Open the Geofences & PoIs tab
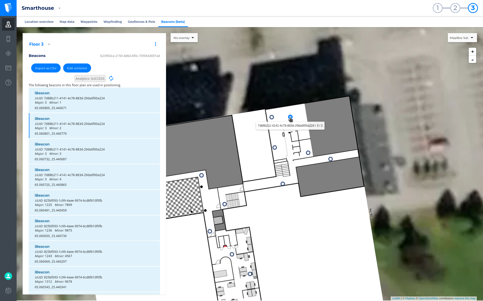The width and height of the screenshot is (483, 301). tap(141, 22)
